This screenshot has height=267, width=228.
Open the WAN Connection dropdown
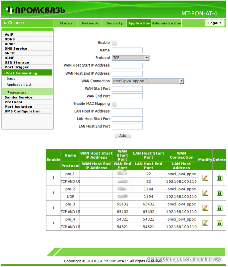148,81
